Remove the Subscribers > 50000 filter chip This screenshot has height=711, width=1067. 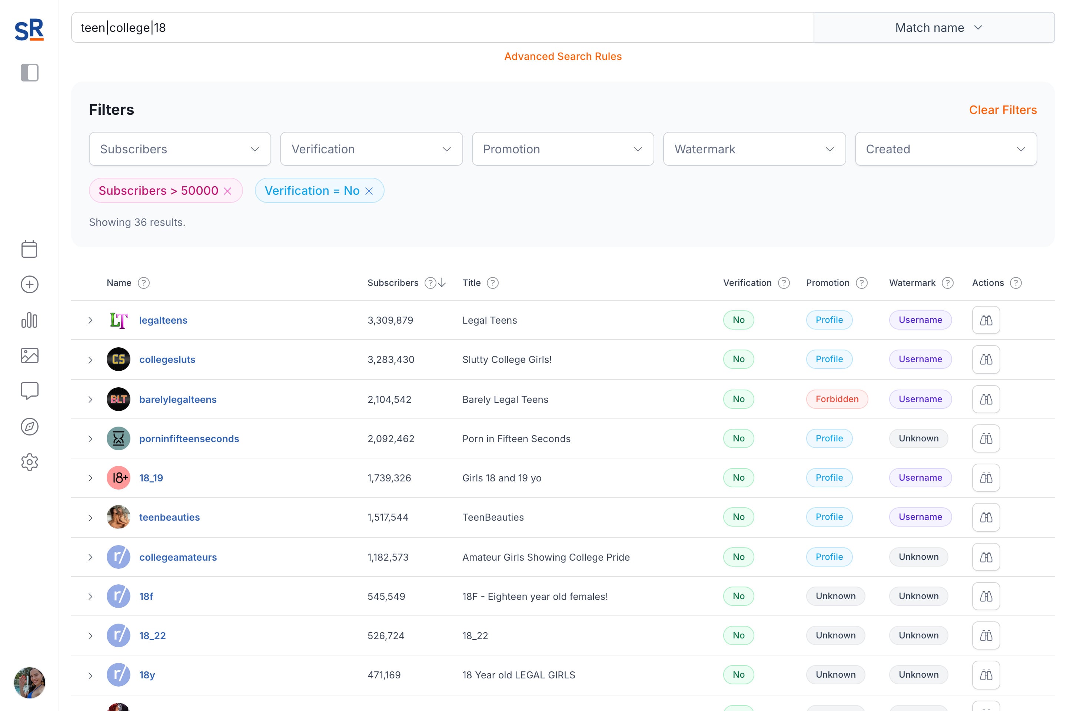[x=228, y=191]
